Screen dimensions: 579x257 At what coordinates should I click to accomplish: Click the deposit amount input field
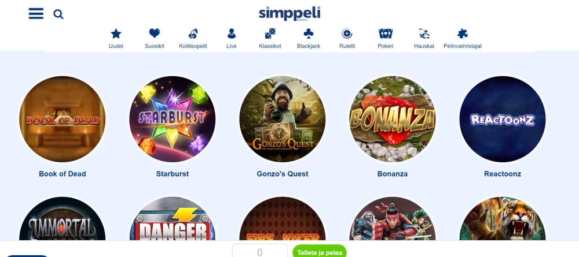[260, 251]
